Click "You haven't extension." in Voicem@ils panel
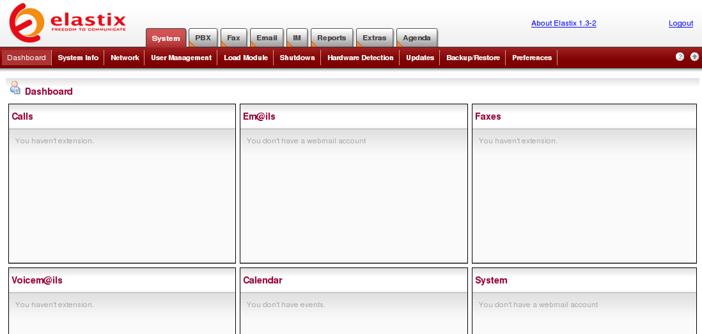The width and height of the screenshot is (702, 334). [x=54, y=305]
